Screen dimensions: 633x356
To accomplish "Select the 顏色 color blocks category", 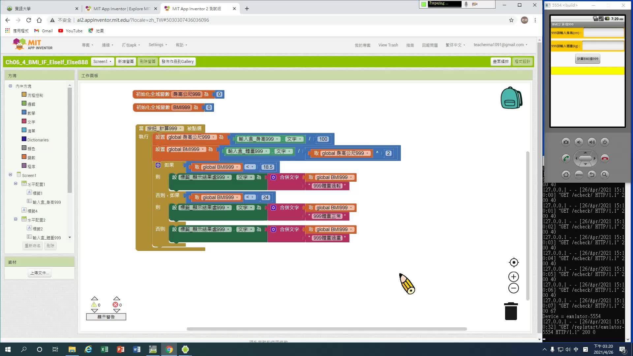I will [31, 149].
